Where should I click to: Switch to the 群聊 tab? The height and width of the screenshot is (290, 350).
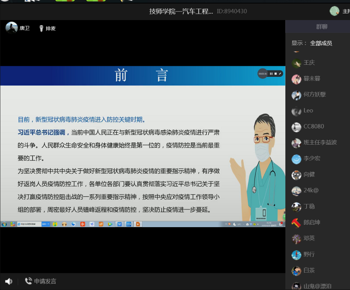[321, 27]
